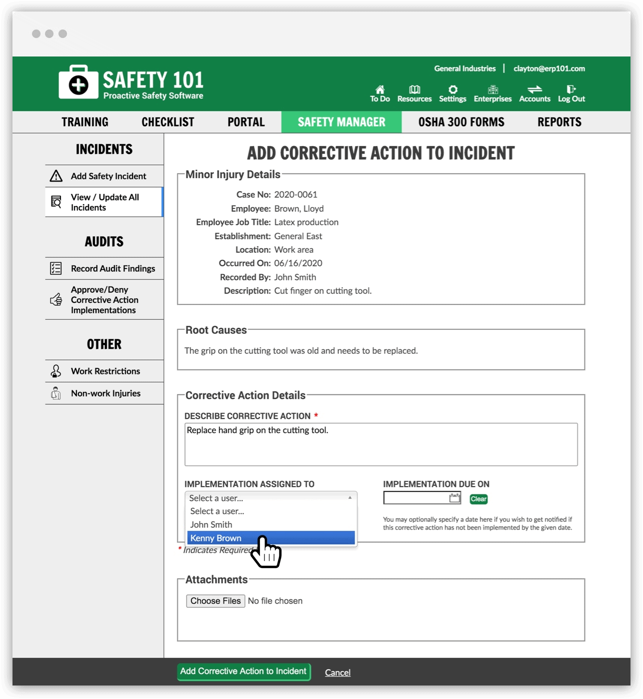
Task: Open the Resources book icon
Action: [414, 89]
